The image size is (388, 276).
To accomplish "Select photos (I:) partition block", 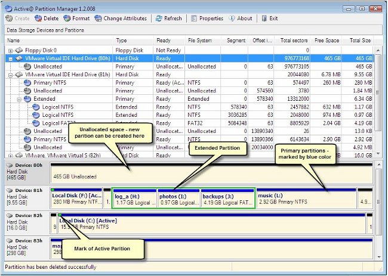I will pyautogui.click(x=179, y=199).
